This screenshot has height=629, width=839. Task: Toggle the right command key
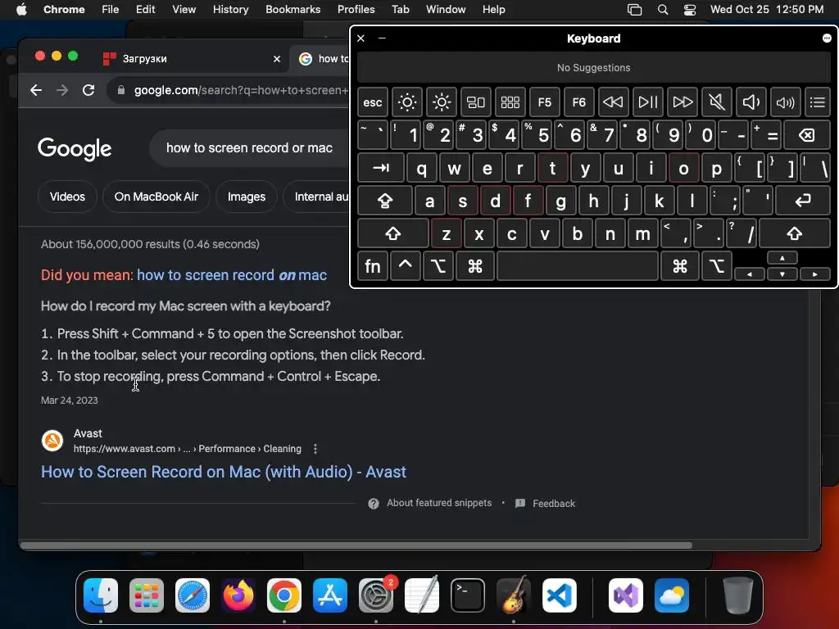[x=680, y=266]
